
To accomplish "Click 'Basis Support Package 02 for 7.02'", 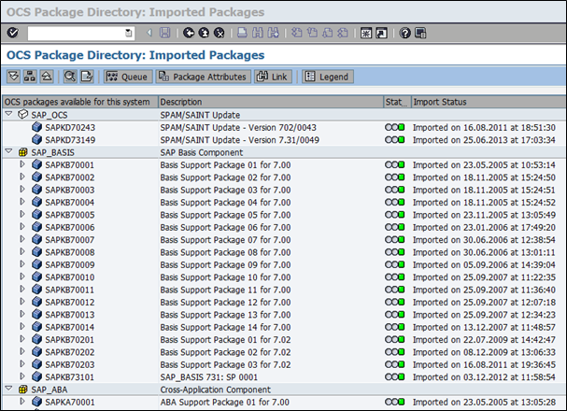I will [225, 352].
